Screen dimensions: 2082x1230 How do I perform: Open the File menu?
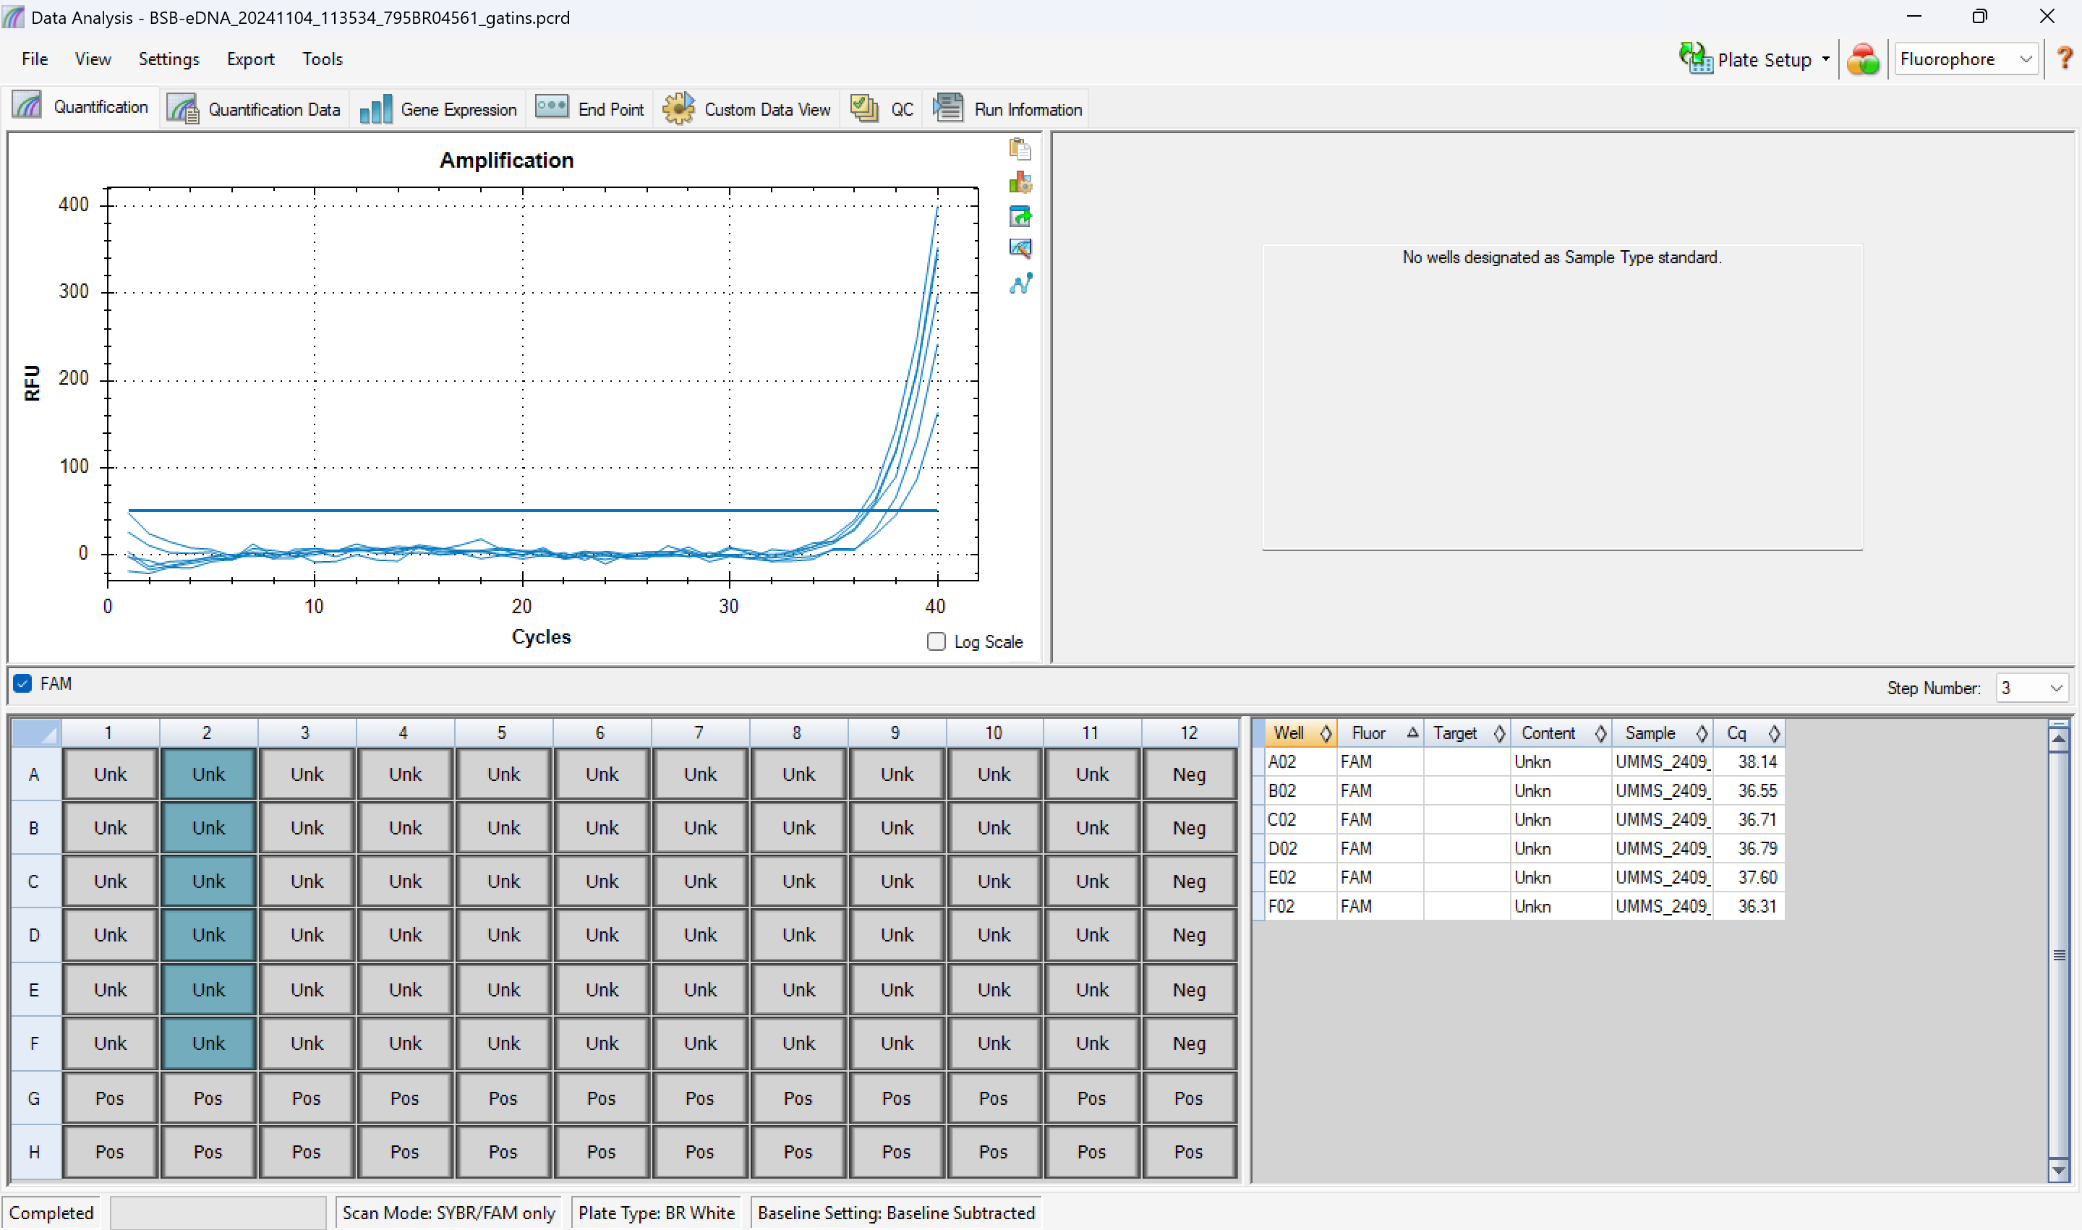pyautogui.click(x=35, y=59)
